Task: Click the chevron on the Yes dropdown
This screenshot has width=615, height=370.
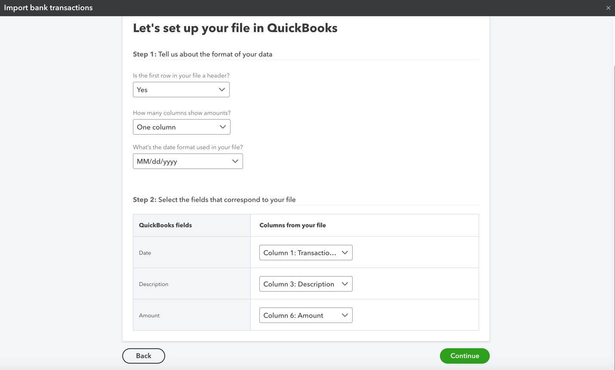Action: pos(222,89)
